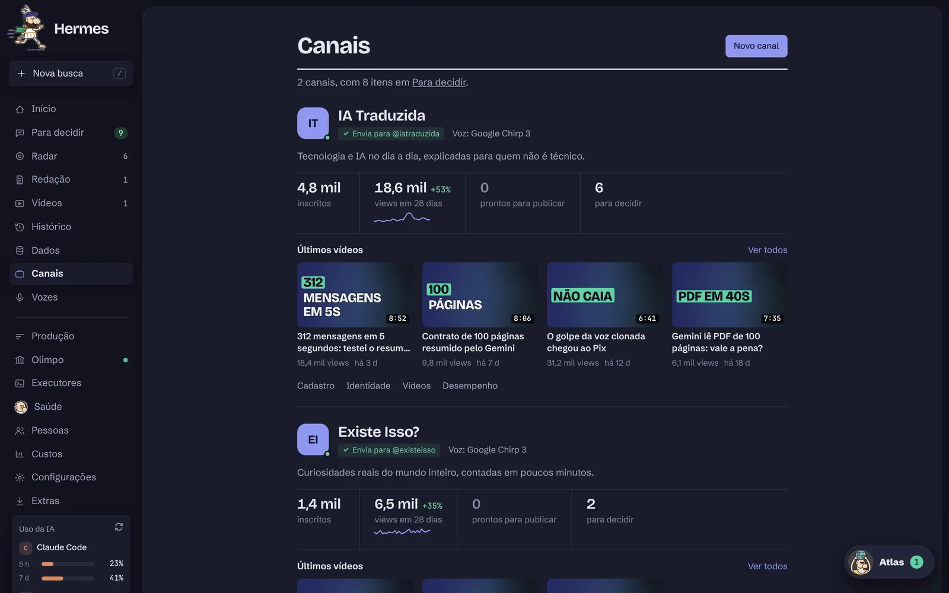
Task: Click the IT channel avatar
Action: click(313, 123)
